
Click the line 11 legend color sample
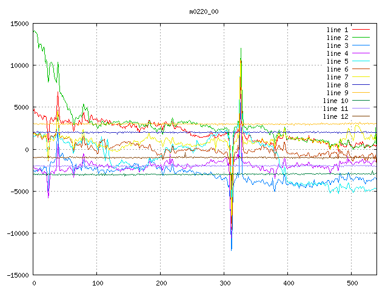(x=361, y=109)
